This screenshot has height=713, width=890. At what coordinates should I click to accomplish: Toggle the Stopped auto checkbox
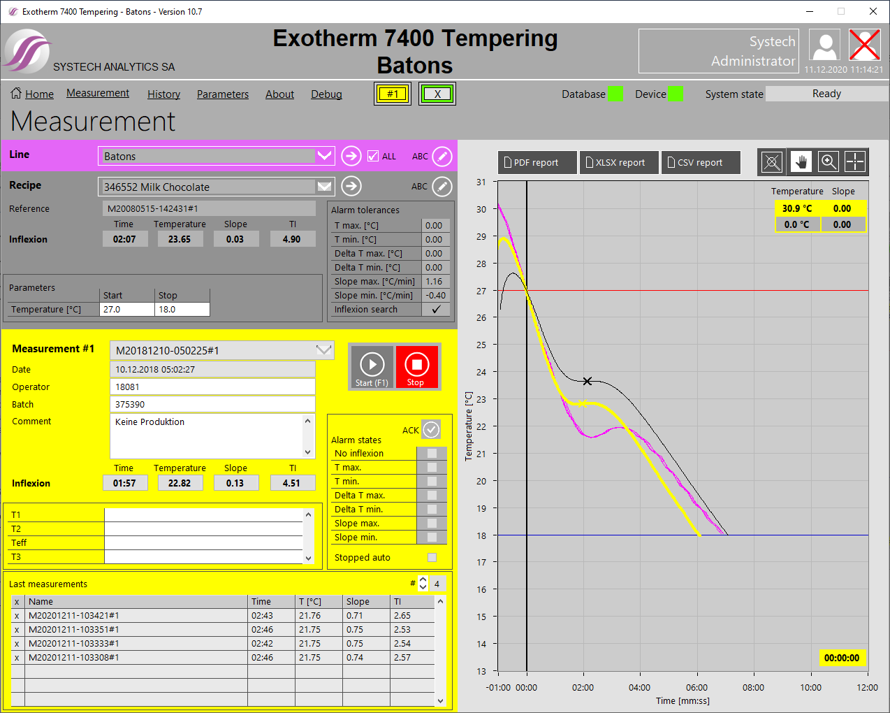coord(432,557)
